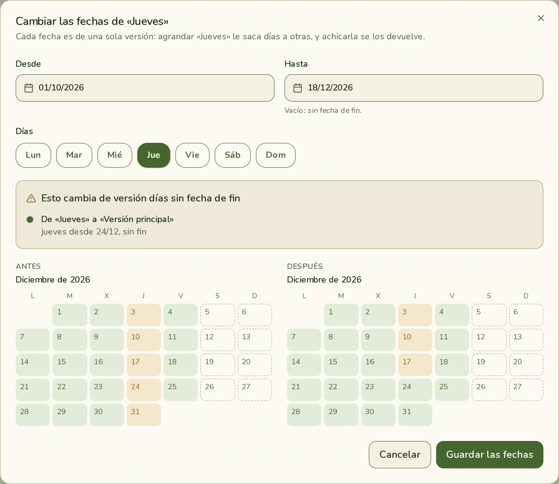Select day 24 in the Después calendar
Viewport: 559px width, 484px height.
click(x=415, y=390)
